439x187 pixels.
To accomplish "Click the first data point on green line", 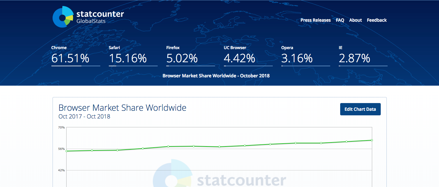I will (x=67, y=151).
